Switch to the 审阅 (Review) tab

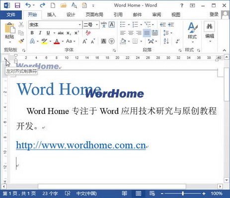pyautogui.click(x=156, y=15)
